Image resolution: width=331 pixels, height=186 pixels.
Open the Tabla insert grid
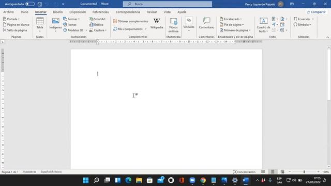pyautogui.click(x=40, y=25)
